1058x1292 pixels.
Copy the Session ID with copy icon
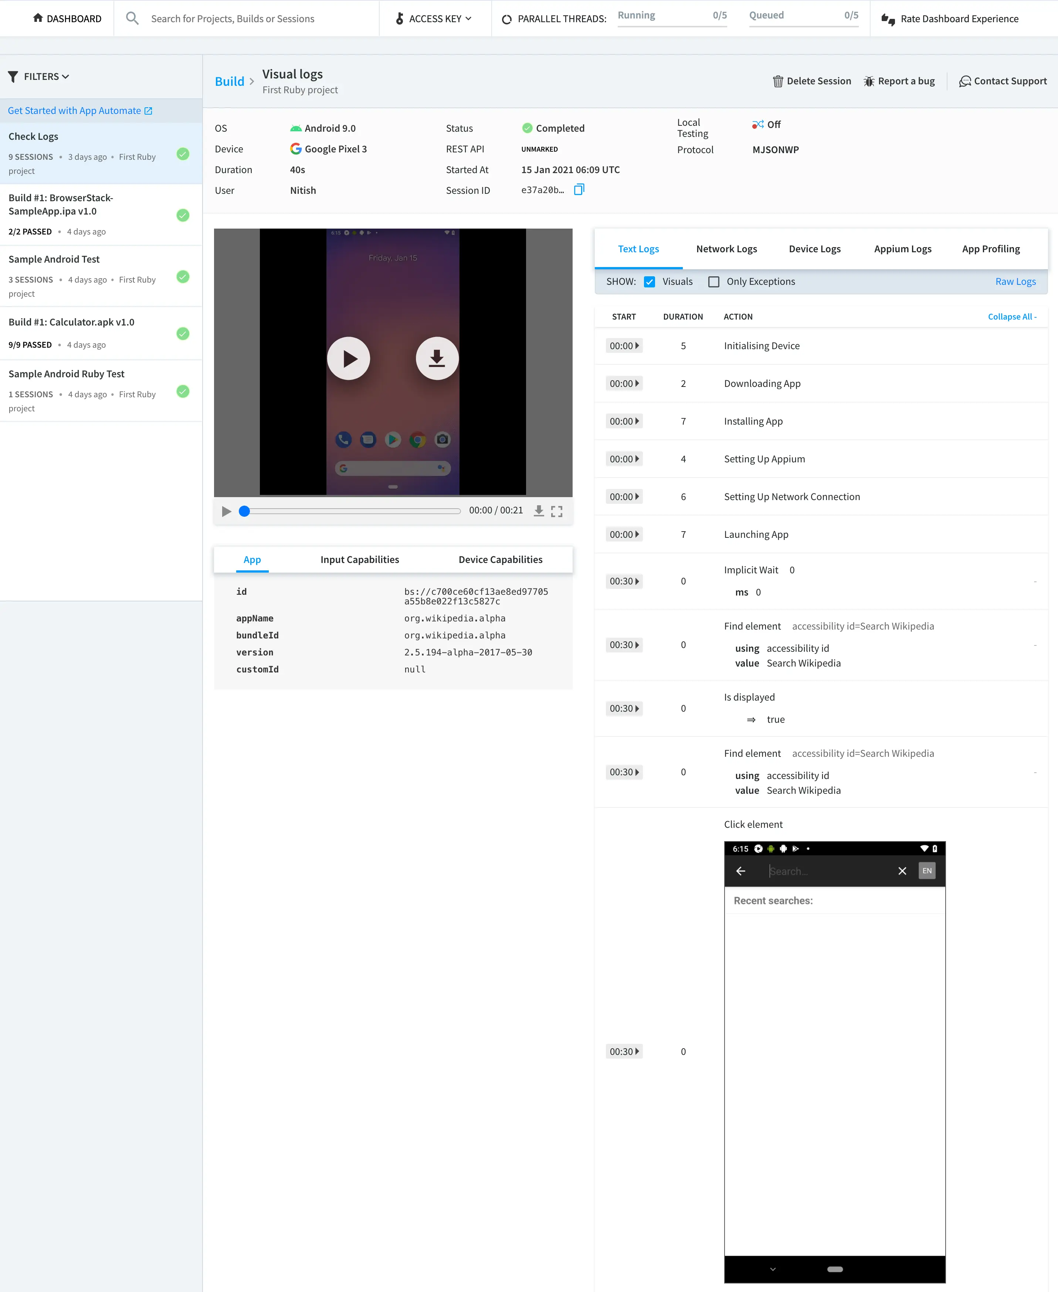coord(579,190)
